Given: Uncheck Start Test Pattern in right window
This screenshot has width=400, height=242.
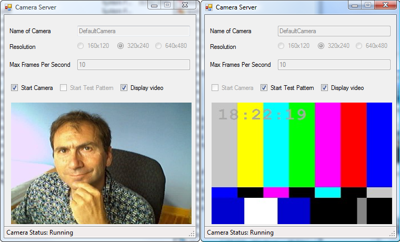Looking at the screenshot, I should coord(264,88).
